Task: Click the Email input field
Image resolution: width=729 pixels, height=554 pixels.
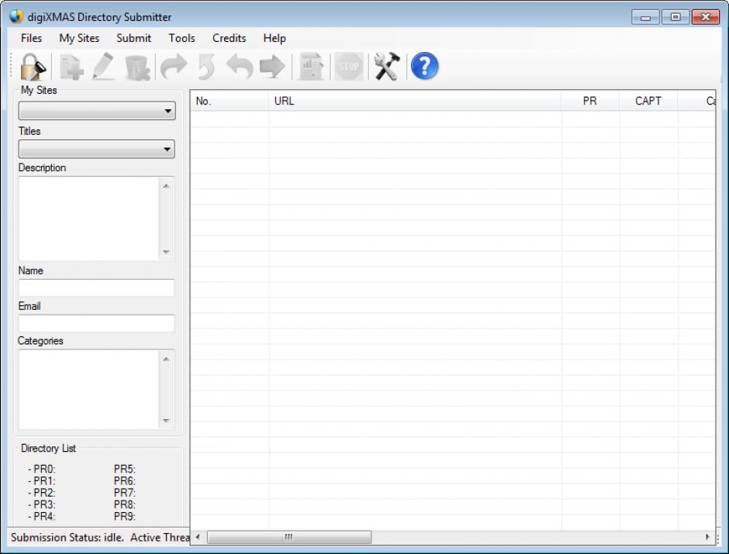Action: point(96,323)
